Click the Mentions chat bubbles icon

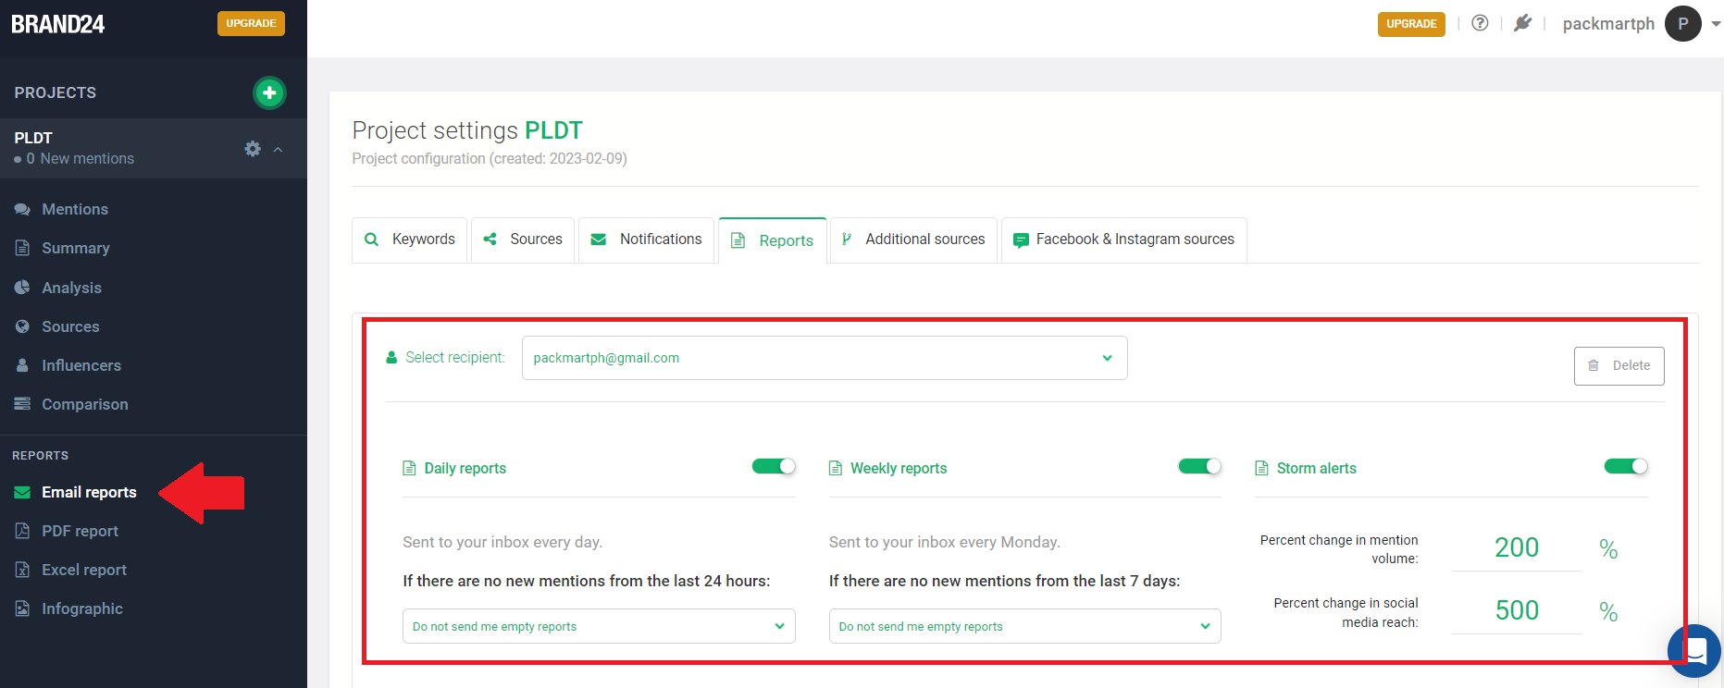[x=22, y=209]
